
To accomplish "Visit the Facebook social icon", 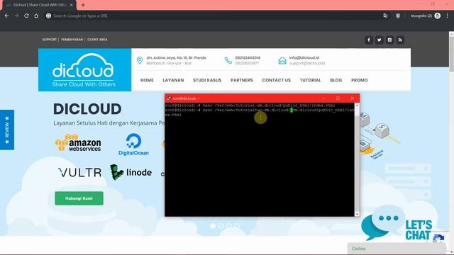I will pos(369,40).
